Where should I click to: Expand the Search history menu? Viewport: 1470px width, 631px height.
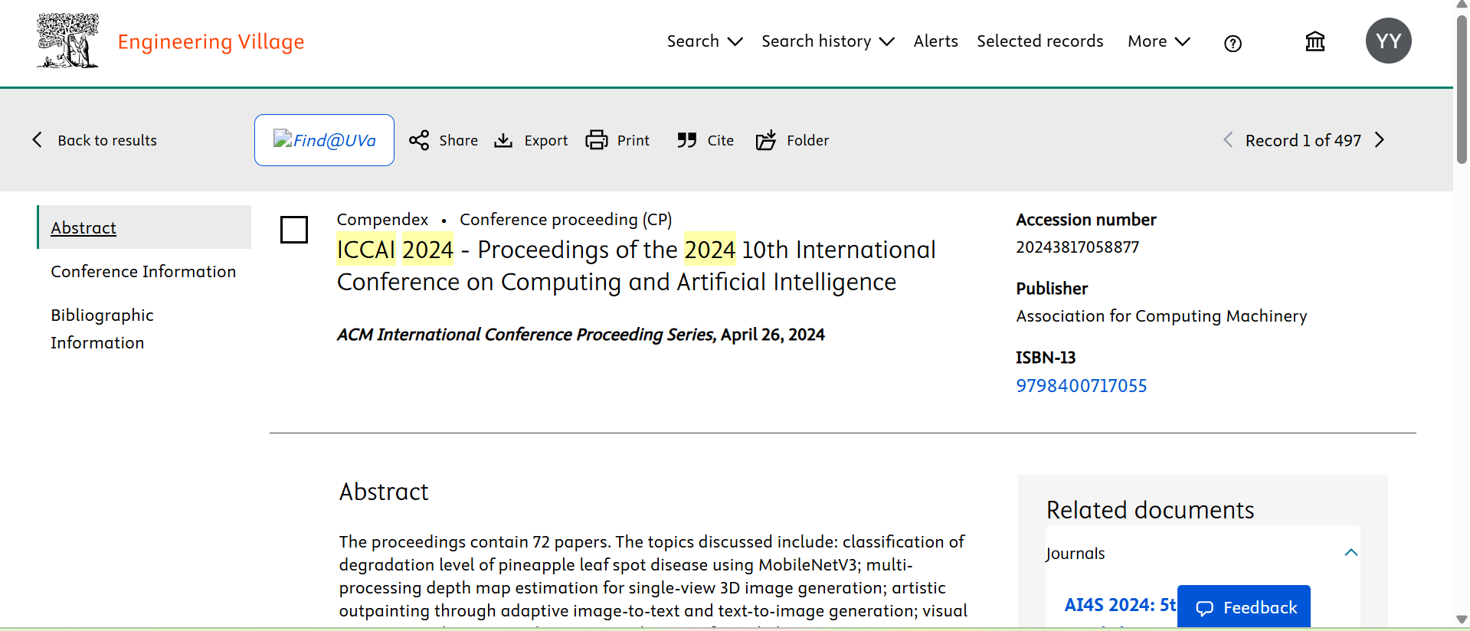(828, 41)
